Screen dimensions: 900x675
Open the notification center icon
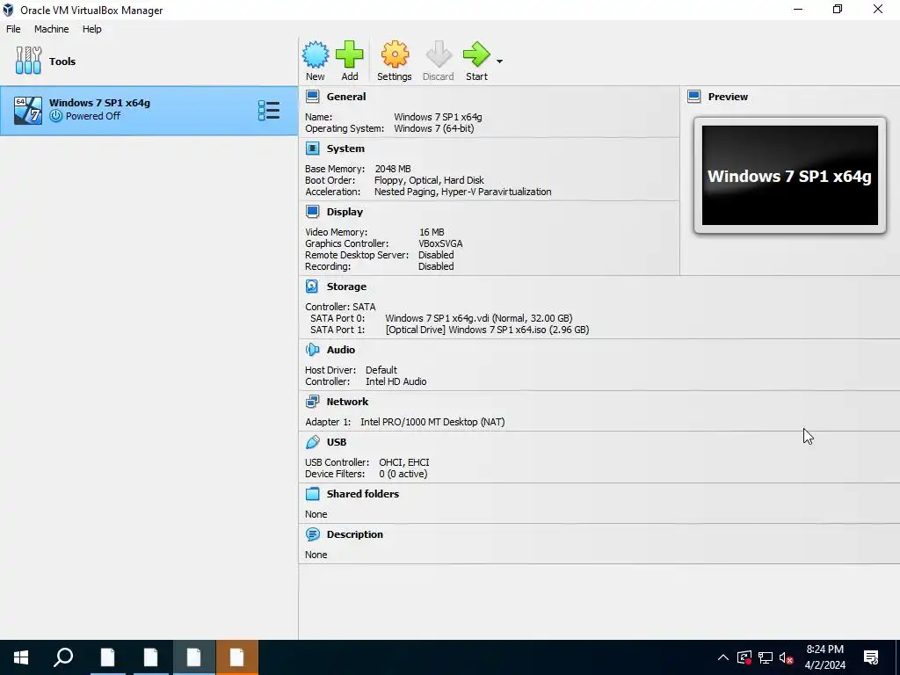(x=871, y=657)
